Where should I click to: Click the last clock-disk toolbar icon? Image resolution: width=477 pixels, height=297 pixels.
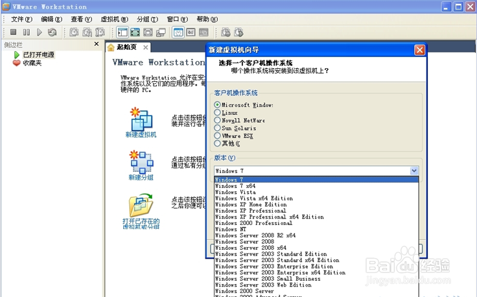[x=238, y=32]
